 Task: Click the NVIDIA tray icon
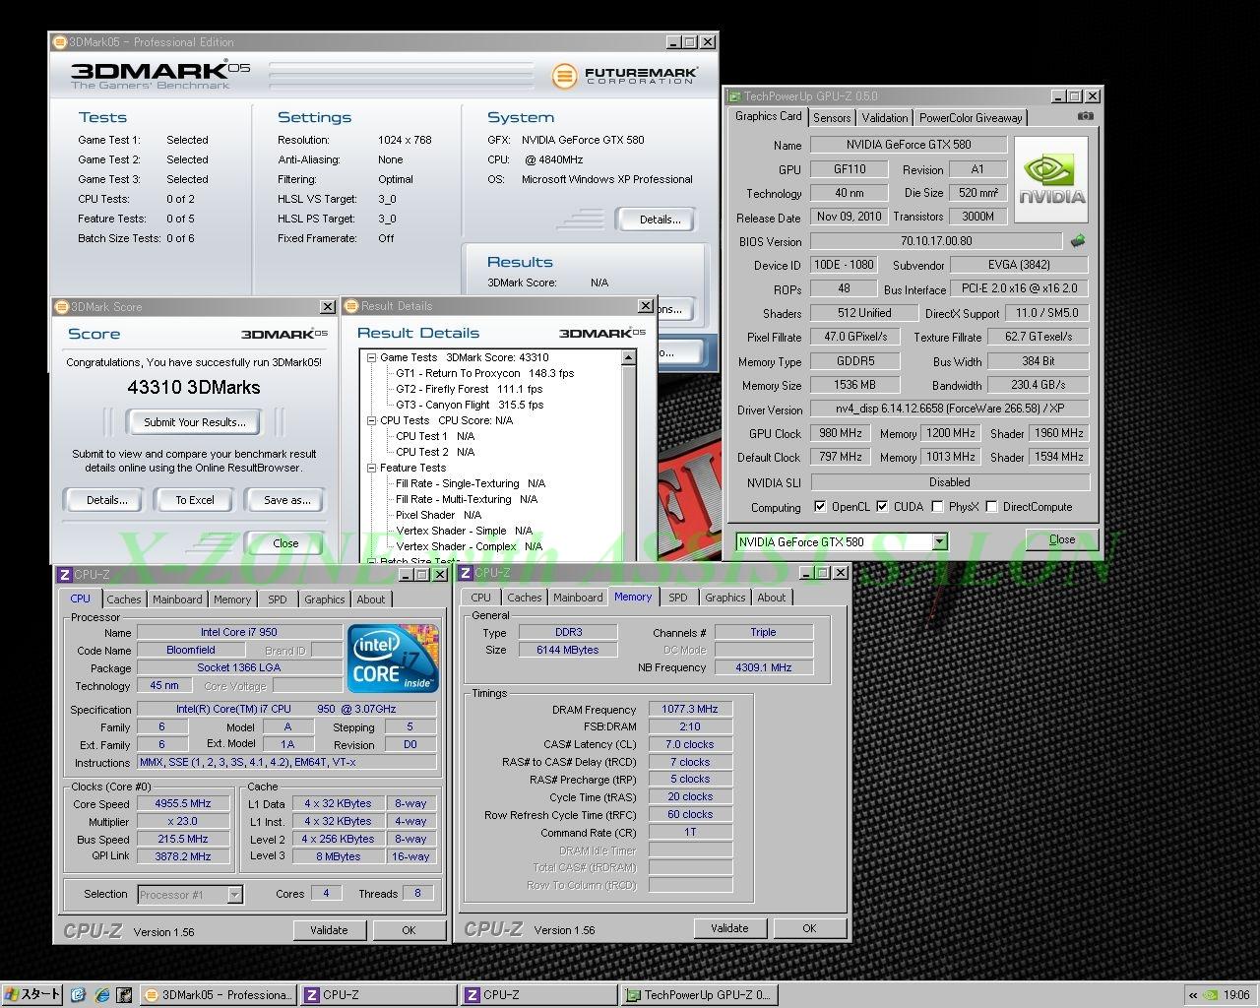coord(1213,995)
